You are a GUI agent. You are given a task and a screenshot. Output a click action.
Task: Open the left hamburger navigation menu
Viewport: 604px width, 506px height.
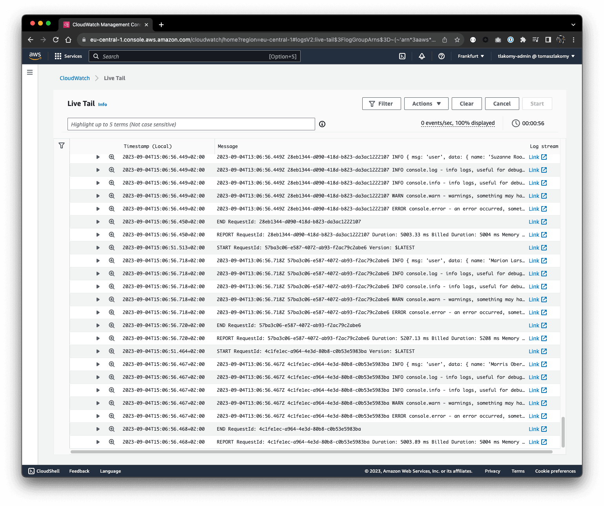point(30,72)
